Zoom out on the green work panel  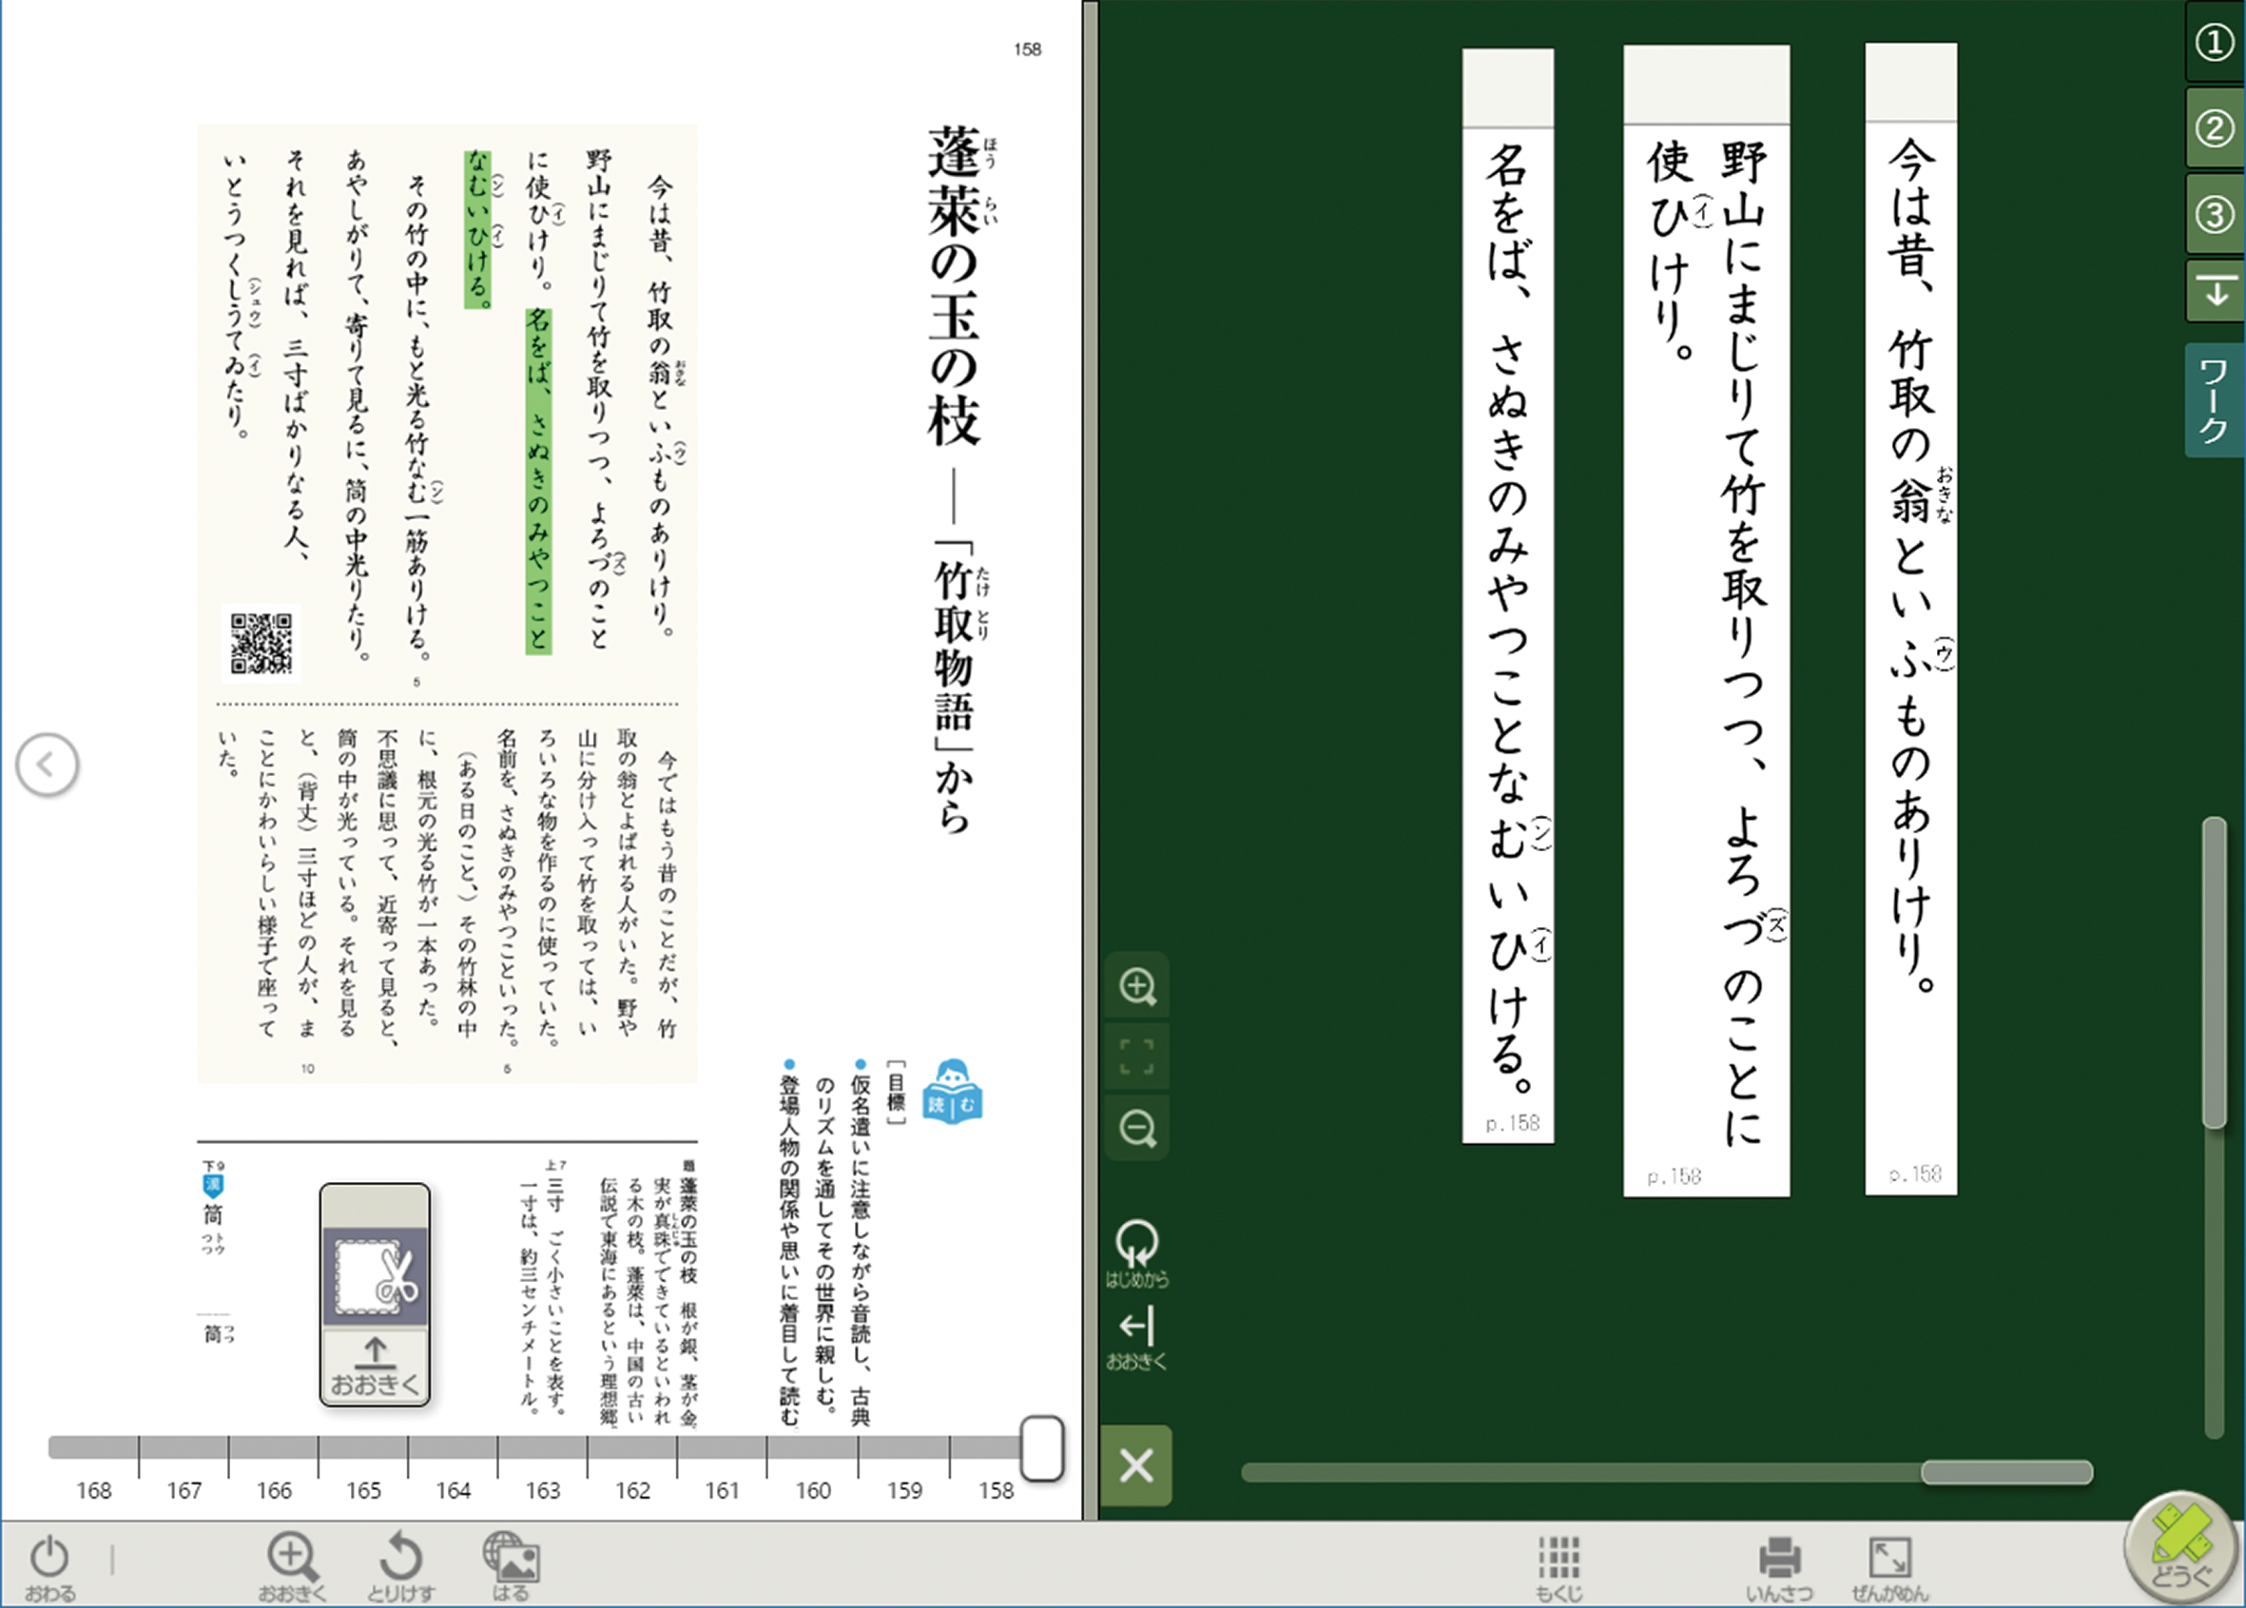click(1137, 1128)
